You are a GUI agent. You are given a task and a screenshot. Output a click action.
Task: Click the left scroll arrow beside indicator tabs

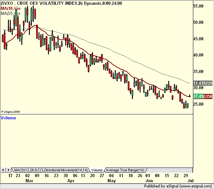coord(3,170)
